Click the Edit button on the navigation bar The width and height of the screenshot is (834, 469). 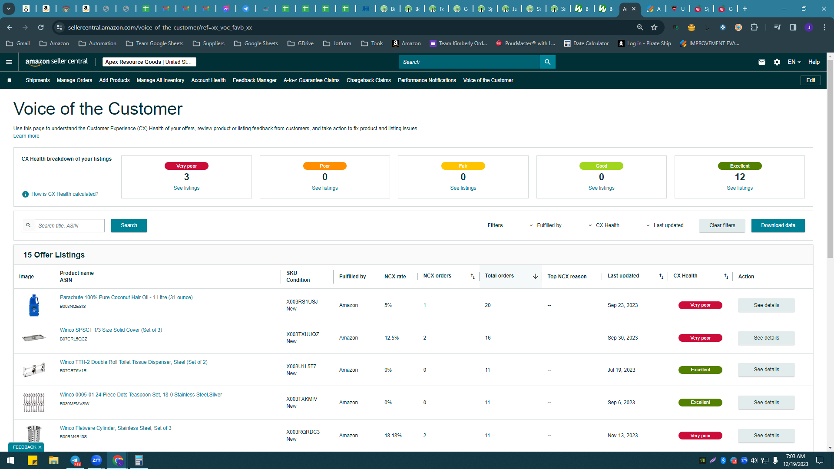(811, 80)
